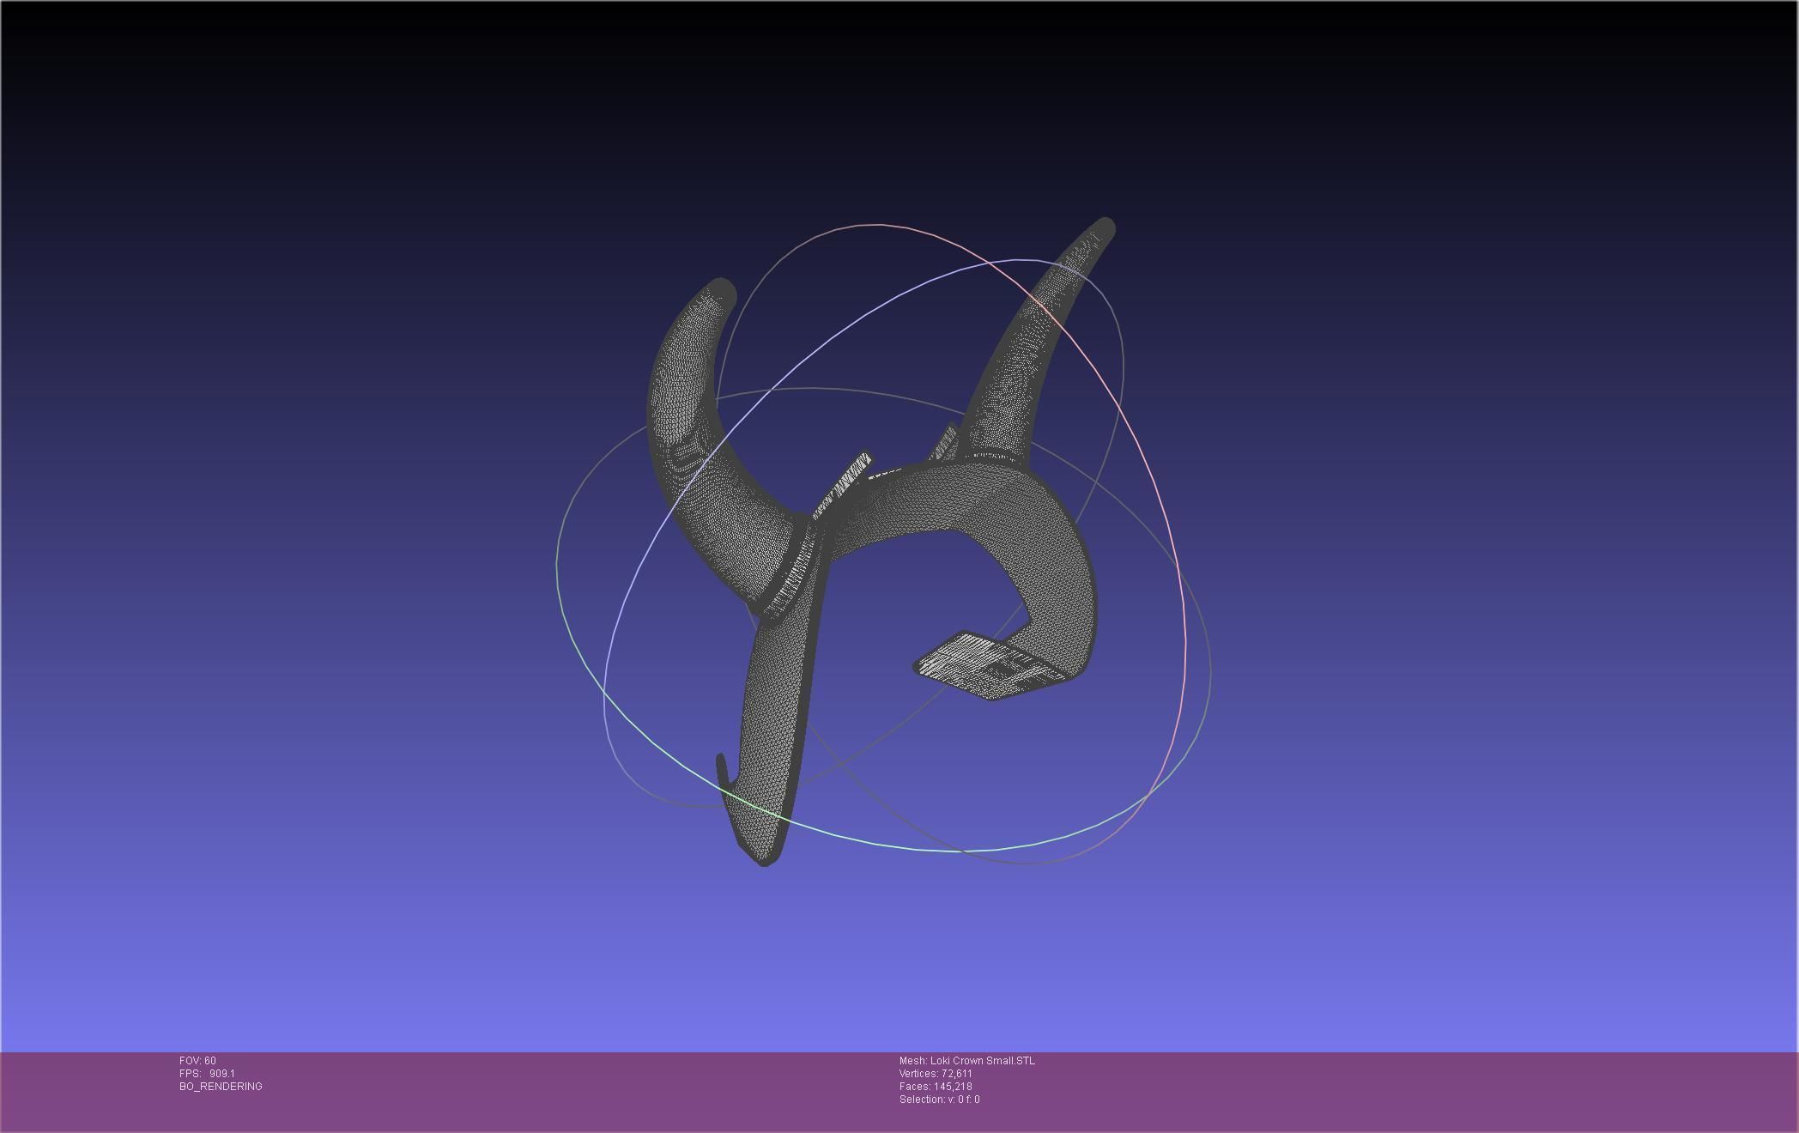Click the 'FPS: 909.1' readout
The height and width of the screenshot is (1133, 1799).
click(207, 1074)
